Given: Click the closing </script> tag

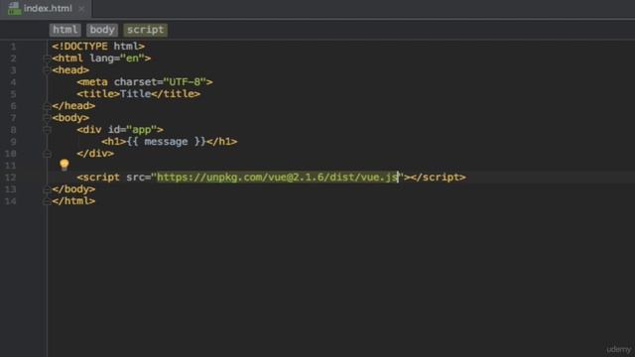Looking at the screenshot, I should coord(439,178).
